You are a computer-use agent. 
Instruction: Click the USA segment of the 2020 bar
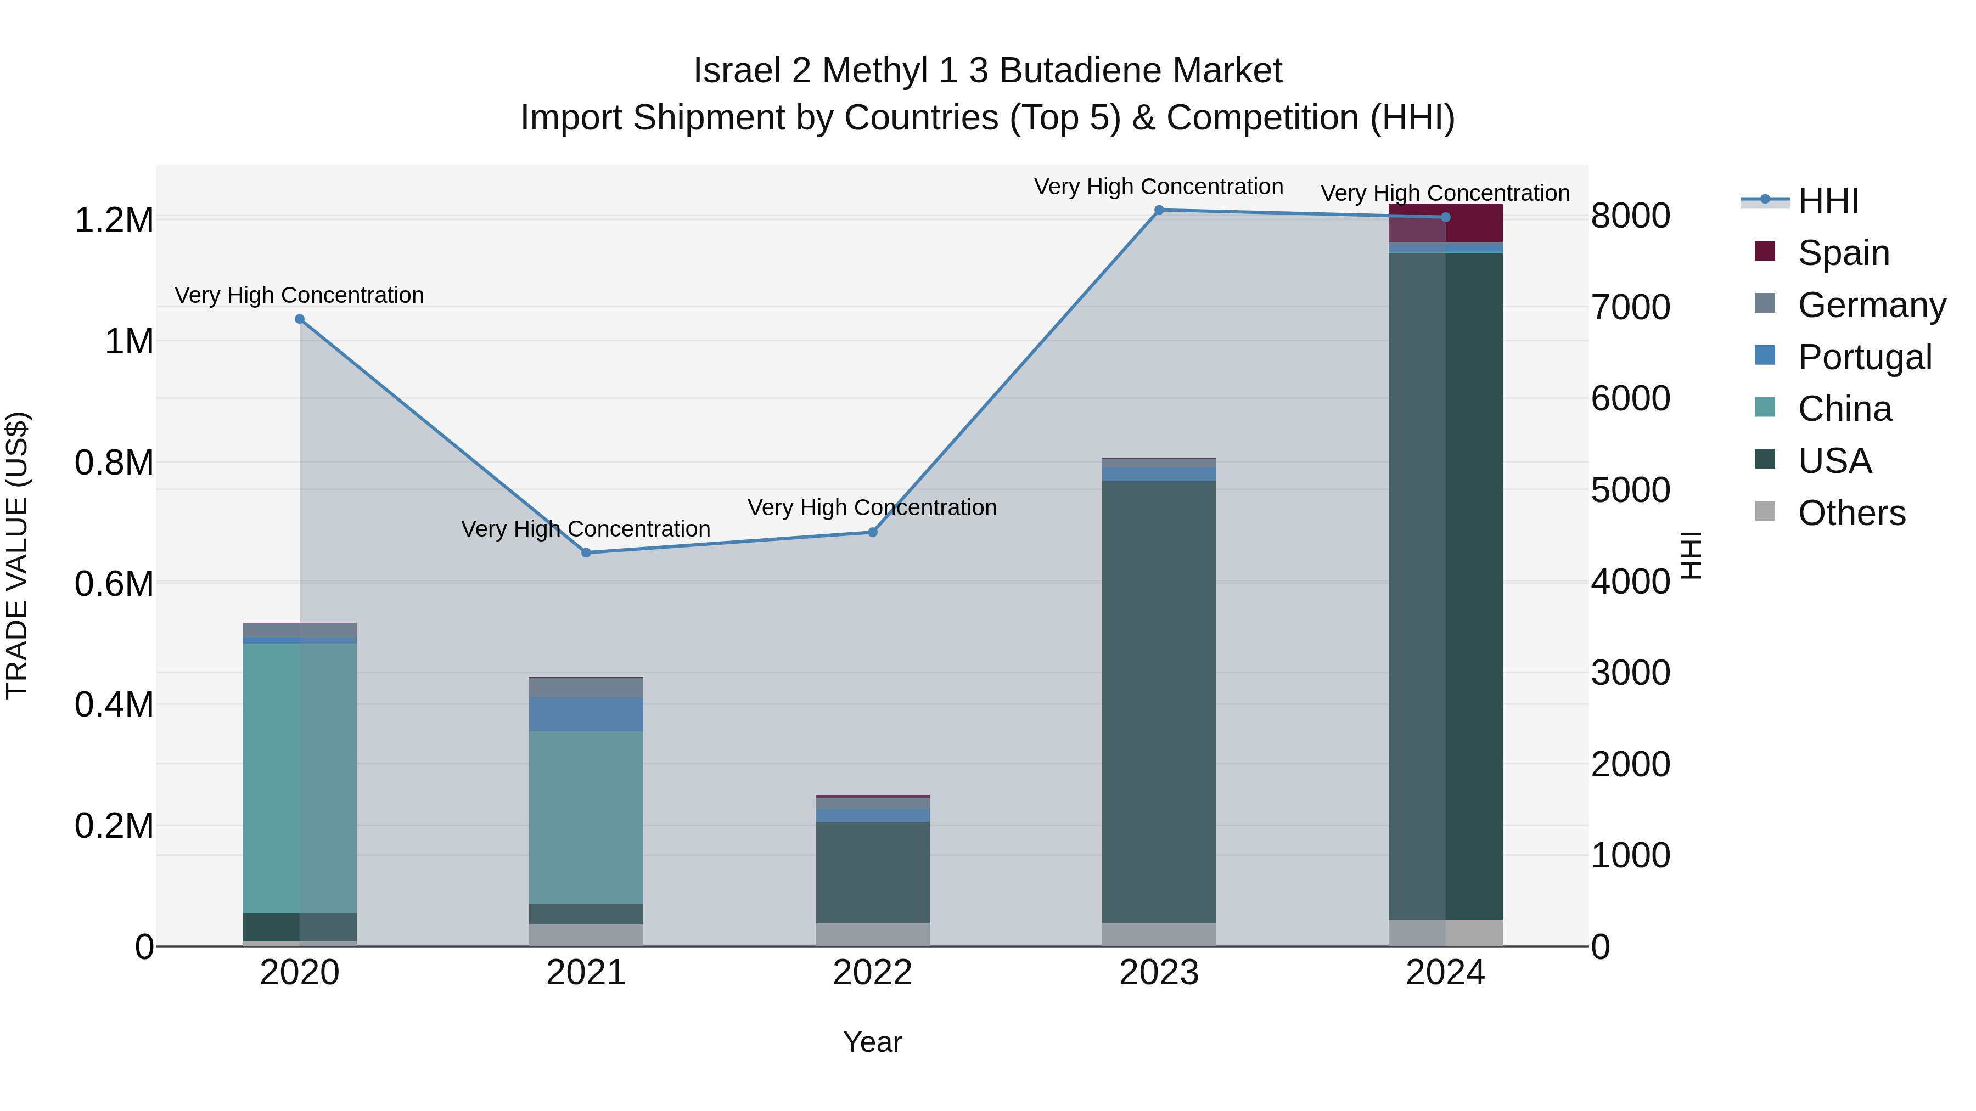300,927
